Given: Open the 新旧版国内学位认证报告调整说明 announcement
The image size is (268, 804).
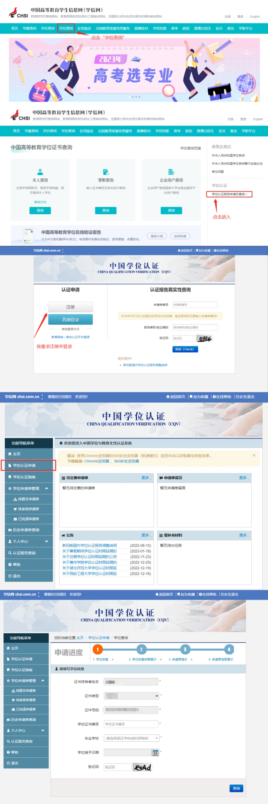Looking at the screenshot, I should pyautogui.click(x=89, y=545).
